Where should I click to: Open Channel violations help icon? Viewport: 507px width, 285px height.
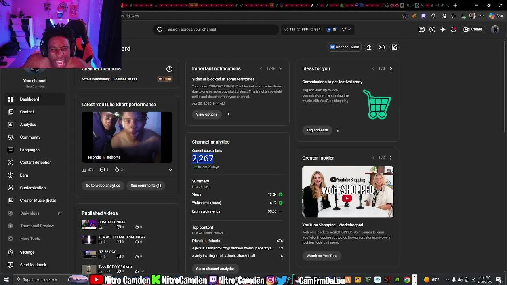click(169, 69)
